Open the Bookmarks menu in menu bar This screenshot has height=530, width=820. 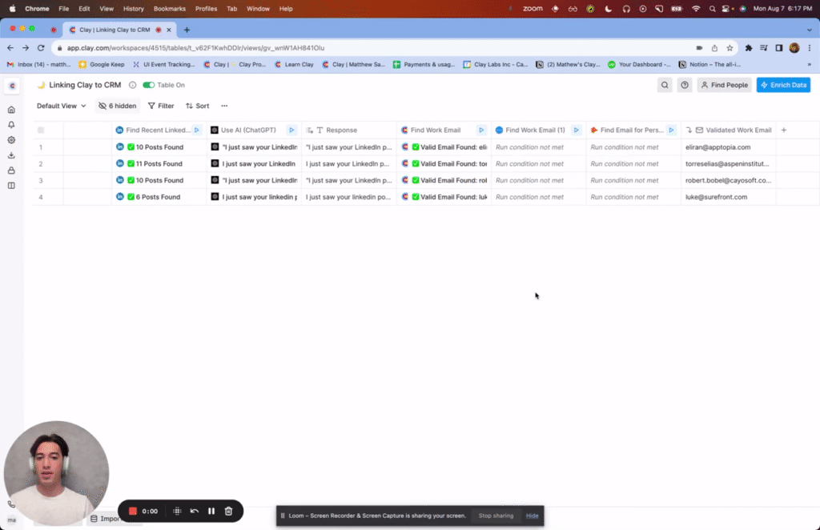[169, 8]
